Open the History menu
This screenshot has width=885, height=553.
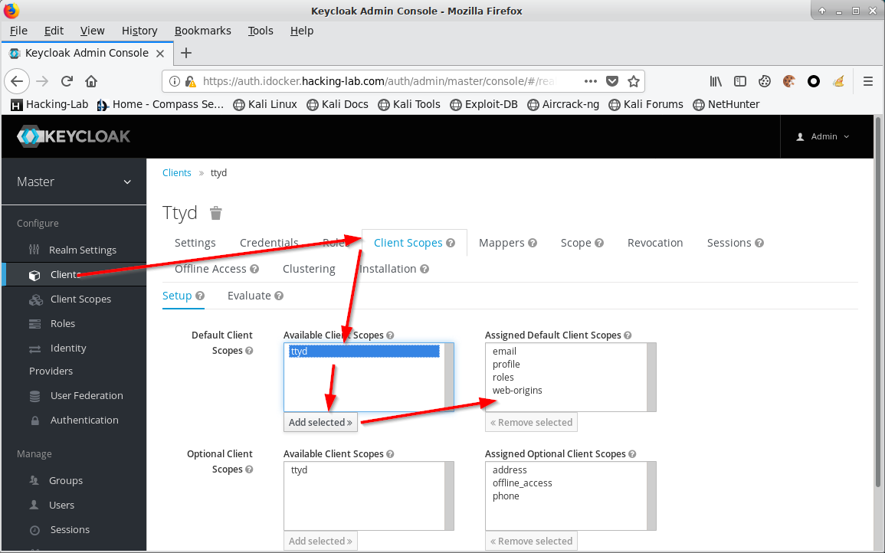[x=139, y=31]
